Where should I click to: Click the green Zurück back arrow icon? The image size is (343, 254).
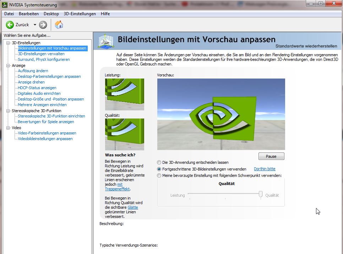point(10,25)
